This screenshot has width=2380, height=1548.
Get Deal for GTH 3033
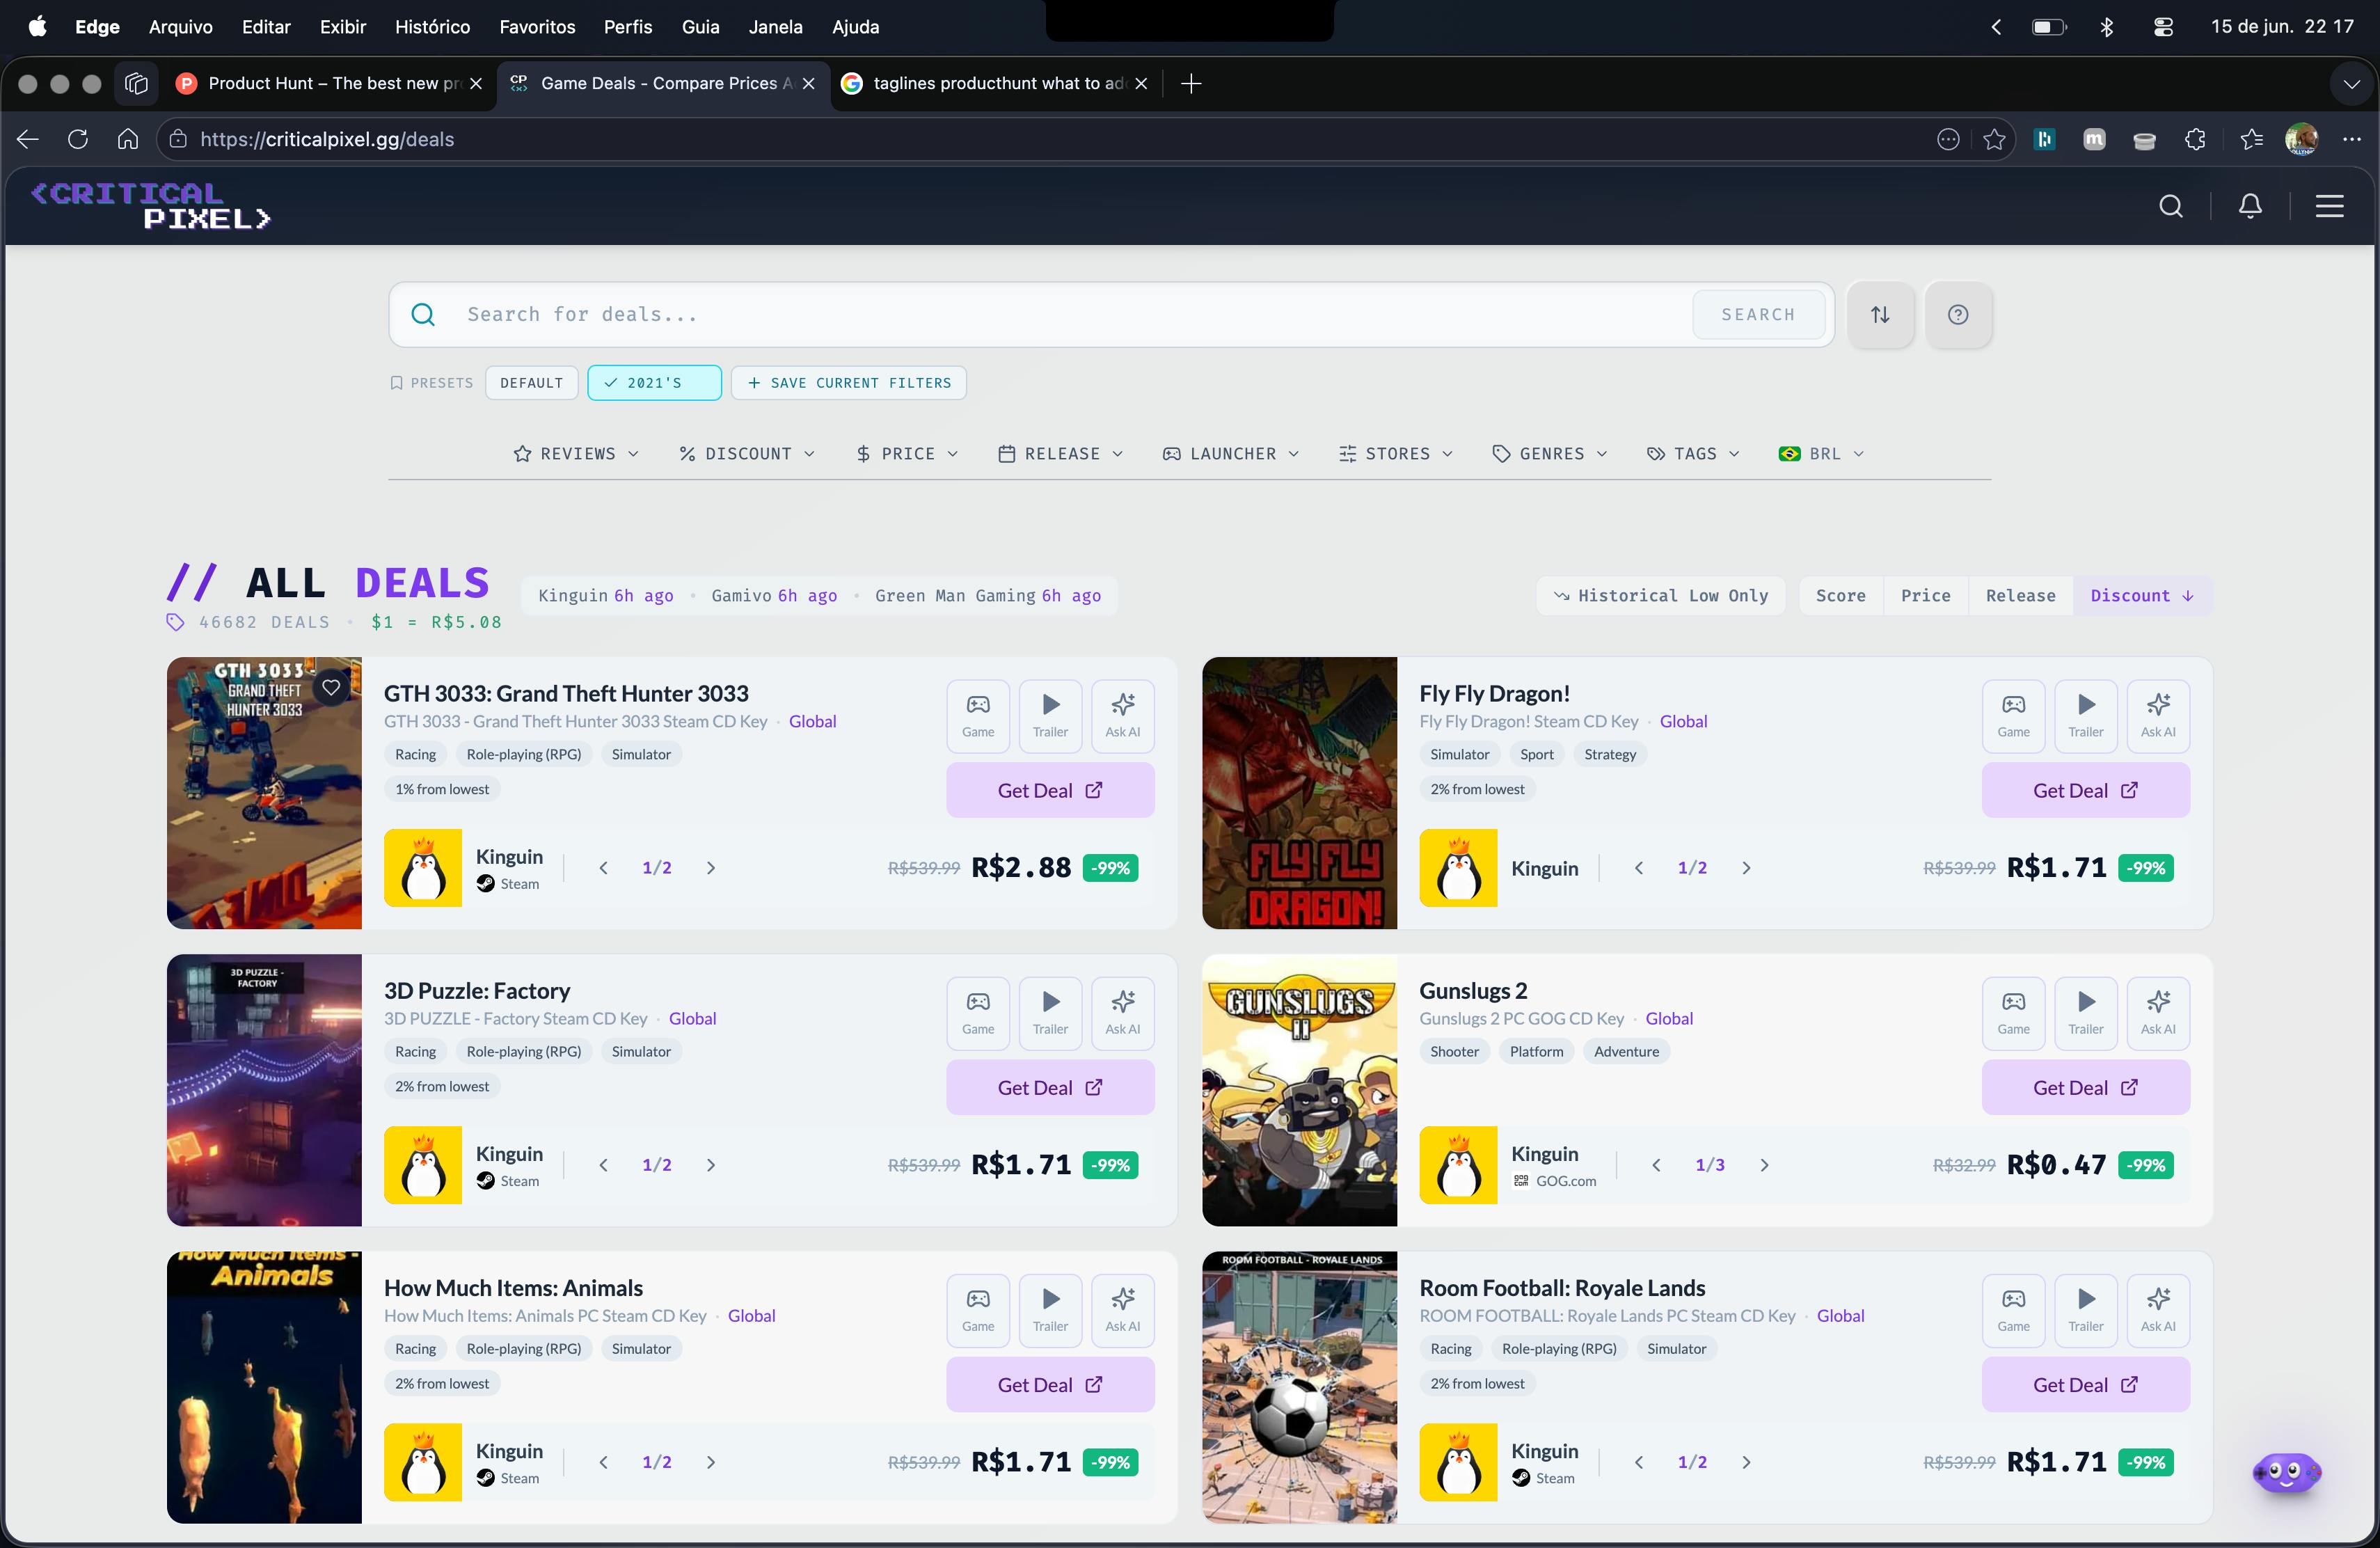(1050, 790)
